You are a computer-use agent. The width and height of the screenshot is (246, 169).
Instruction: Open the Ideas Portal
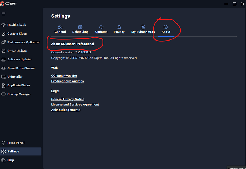[16, 143]
